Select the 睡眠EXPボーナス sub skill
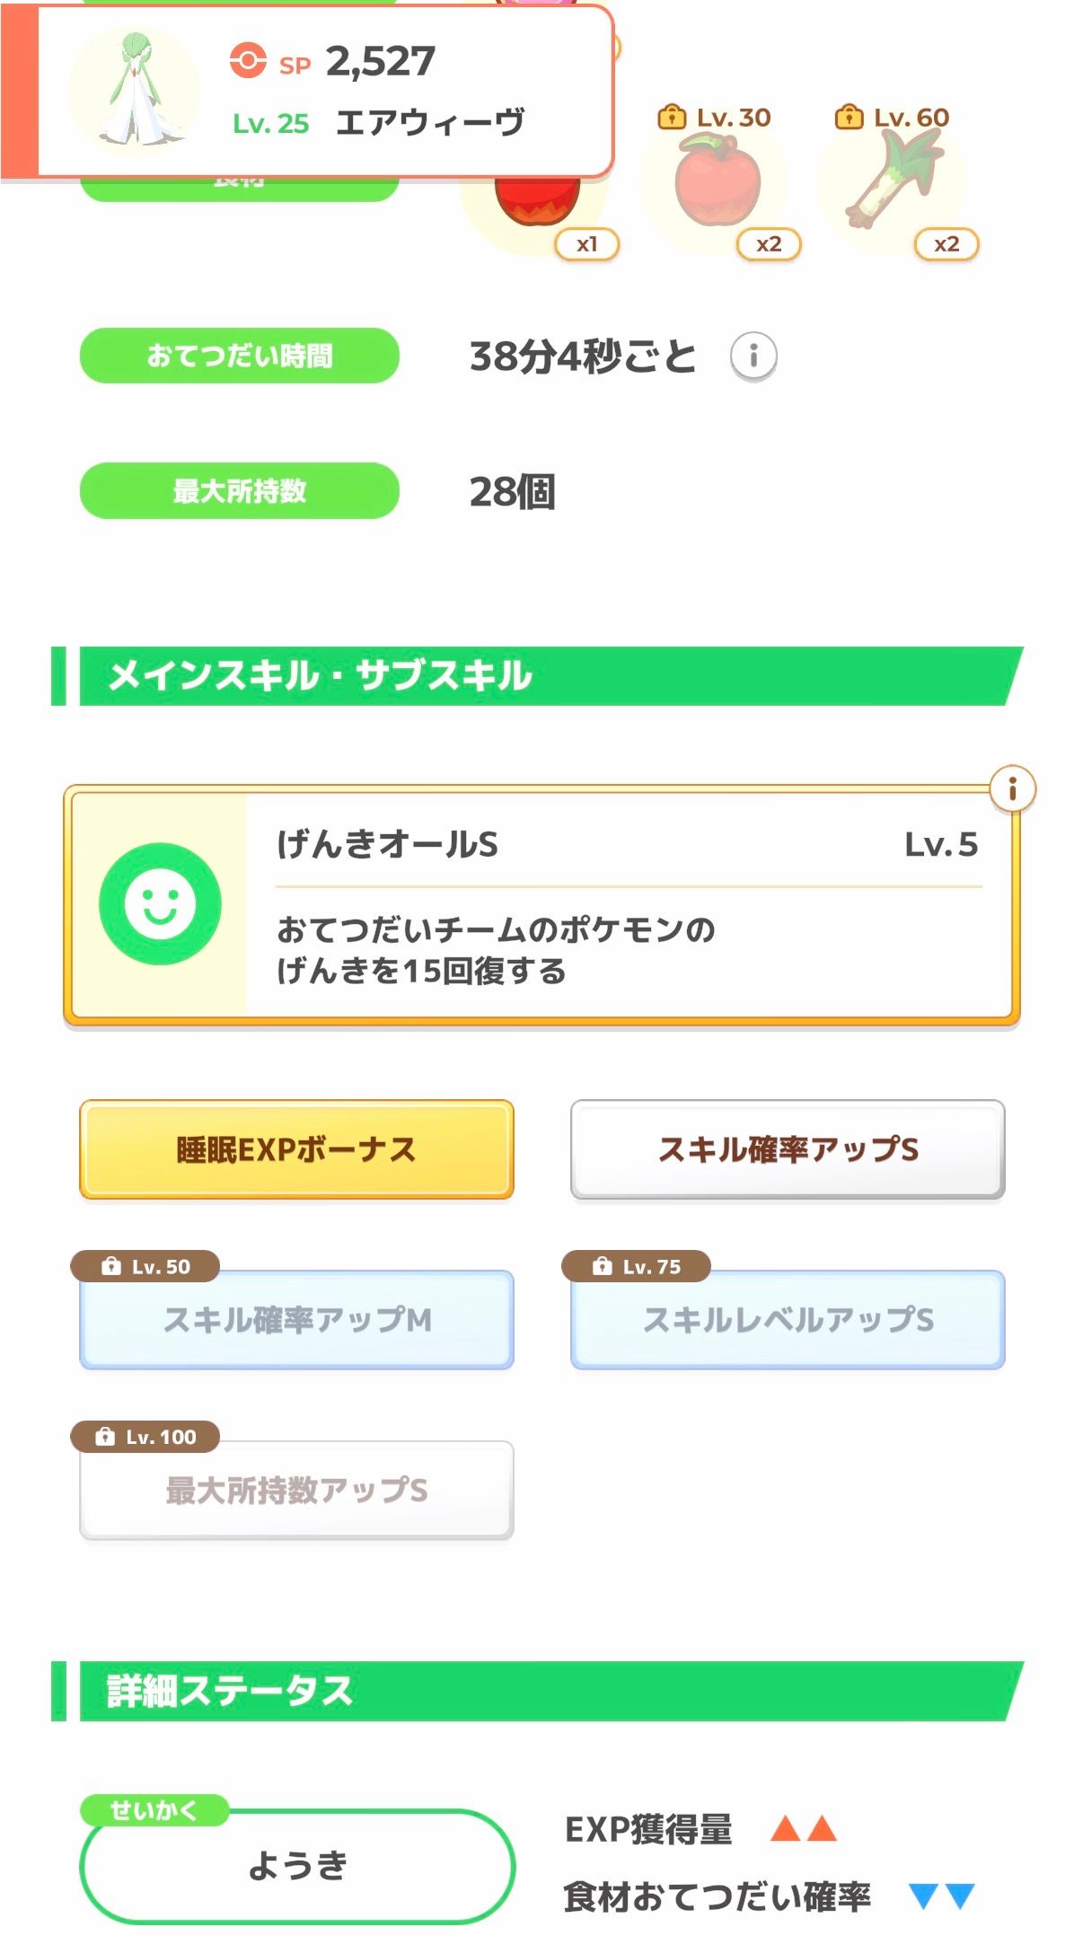This screenshot has height=1936, width=1083. tap(296, 1149)
